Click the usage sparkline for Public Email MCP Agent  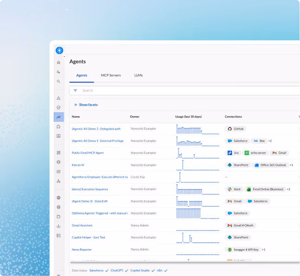tap(198, 153)
